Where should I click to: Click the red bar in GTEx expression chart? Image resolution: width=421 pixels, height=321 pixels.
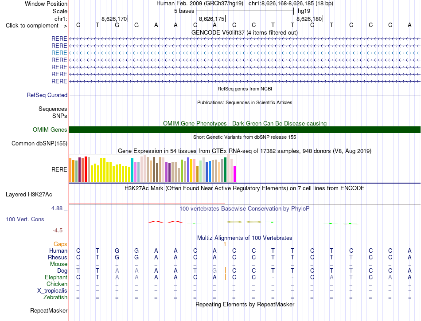(86, 169)
